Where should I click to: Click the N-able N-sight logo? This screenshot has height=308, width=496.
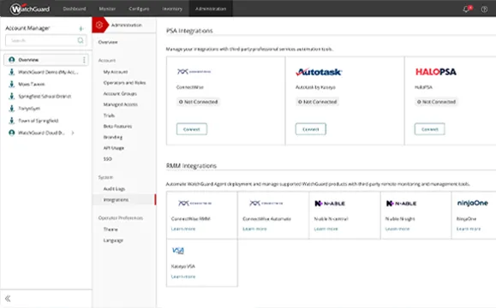pyautogui.click(x=401, y=204)
